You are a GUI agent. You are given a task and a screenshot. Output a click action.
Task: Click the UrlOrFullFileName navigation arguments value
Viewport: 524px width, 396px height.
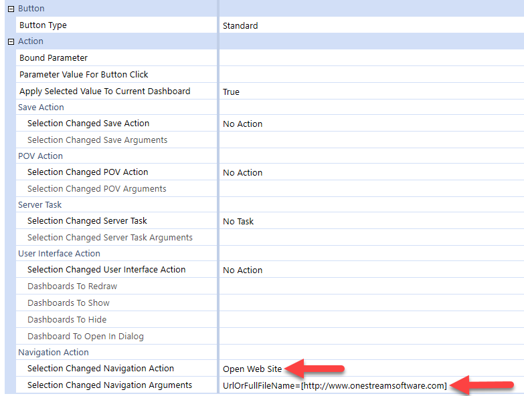[335, 386]
